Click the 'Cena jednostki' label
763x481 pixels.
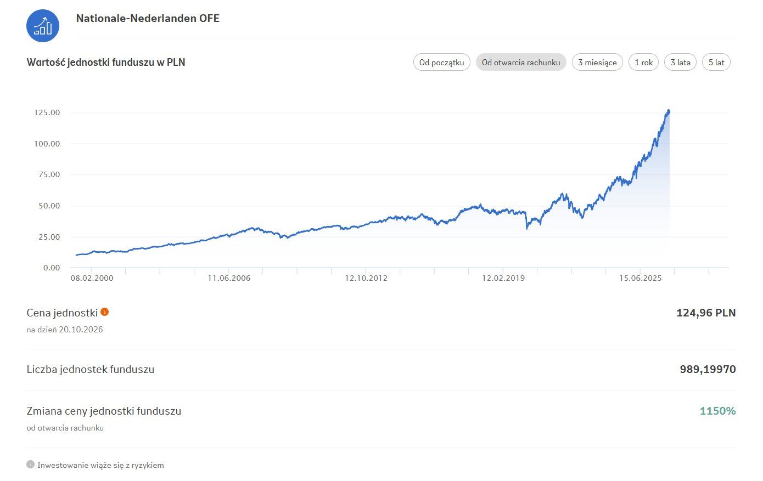click(62, 313)
